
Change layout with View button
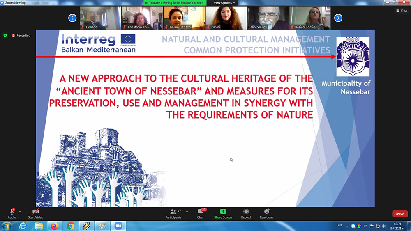(402, 11)
